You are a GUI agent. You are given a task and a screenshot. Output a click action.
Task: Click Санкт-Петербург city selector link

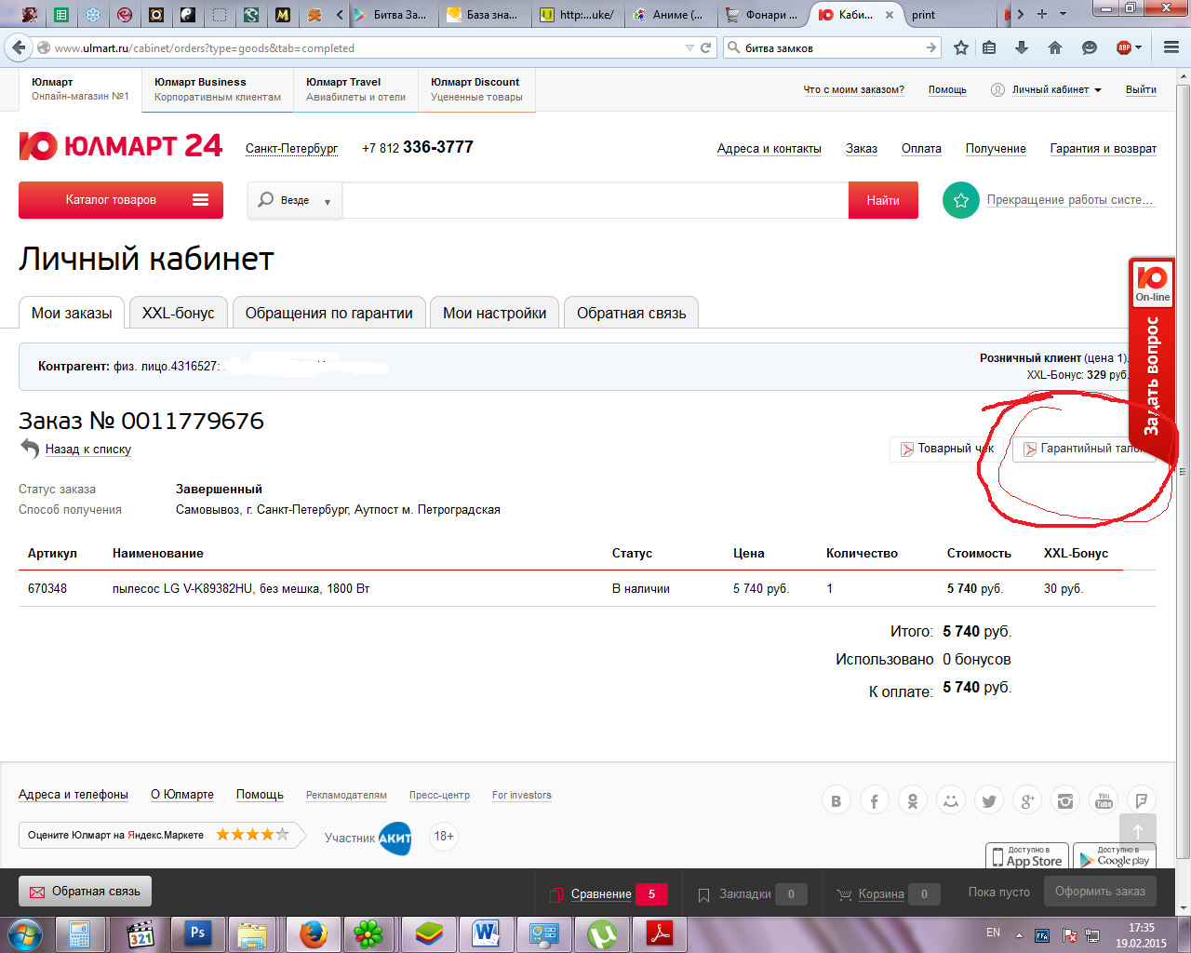pyautogui.click(x=291, y=149)
